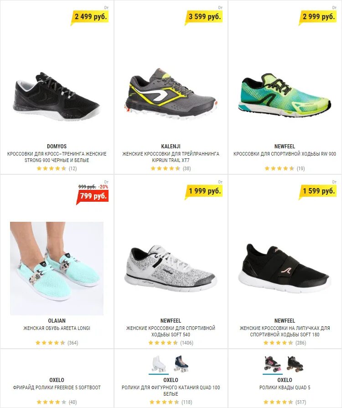This screenshot has width=342, height=408.
Task: Open the black Domyos Strong 900 shoe image
Action: [57, 97]
